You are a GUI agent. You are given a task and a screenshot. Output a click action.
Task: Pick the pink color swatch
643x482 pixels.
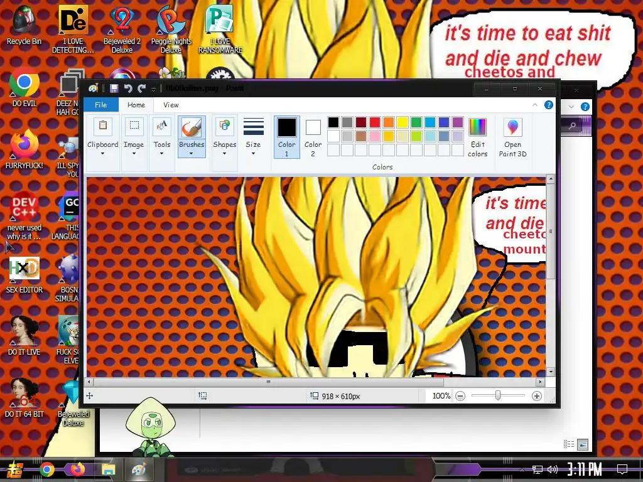pyautogui.click(x=375, y=136)
